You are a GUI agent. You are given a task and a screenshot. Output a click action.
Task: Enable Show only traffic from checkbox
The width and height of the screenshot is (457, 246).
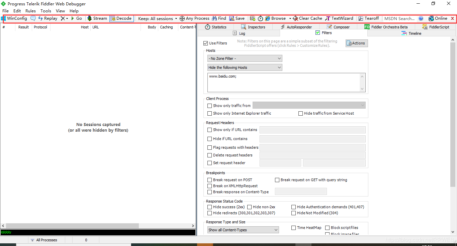tap(210, 106)
